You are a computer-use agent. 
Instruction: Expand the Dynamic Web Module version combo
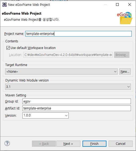pos(68,87)
